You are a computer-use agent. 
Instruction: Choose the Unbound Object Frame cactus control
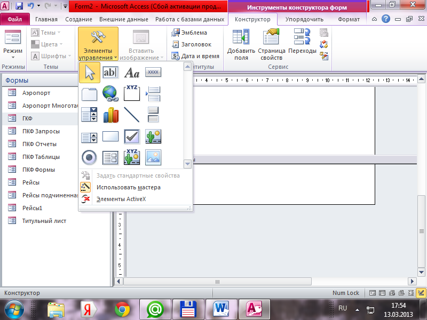pyautogui.click(x=153, y=137)
